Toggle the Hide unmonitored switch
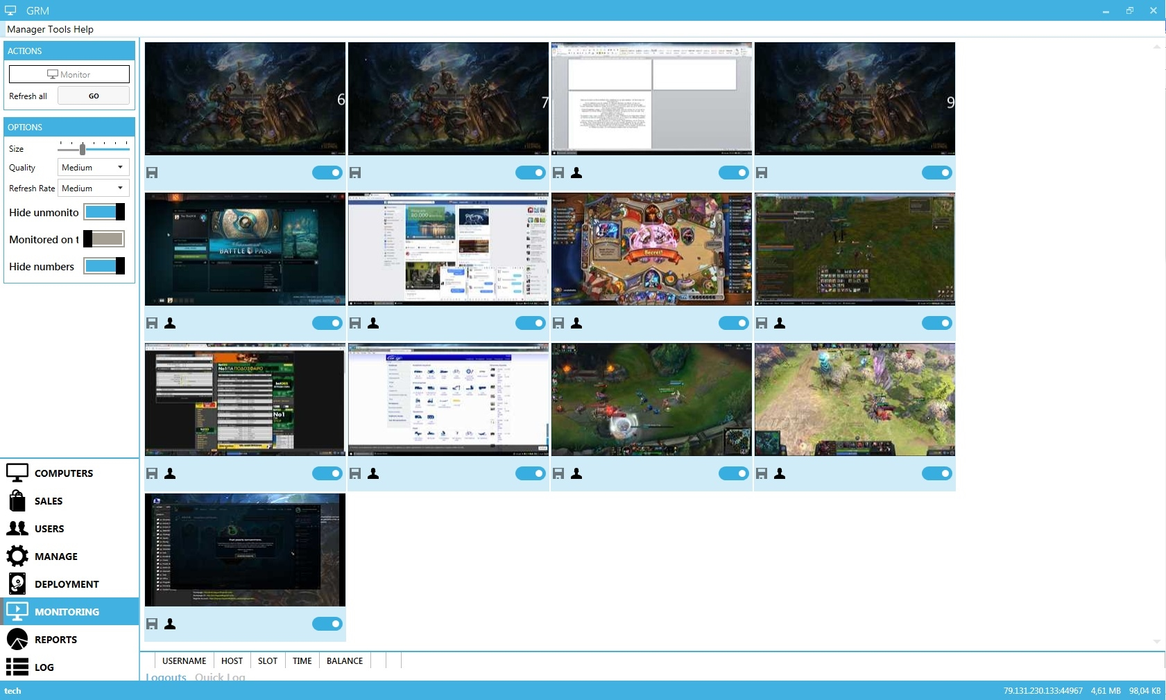This screenshot has height=700, width=1166. click(x=104, y=212)
